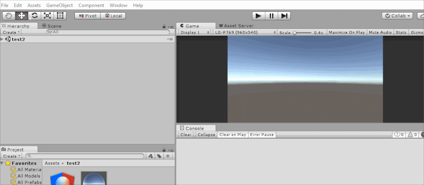Open the GameObject menu

click(59, 5)
